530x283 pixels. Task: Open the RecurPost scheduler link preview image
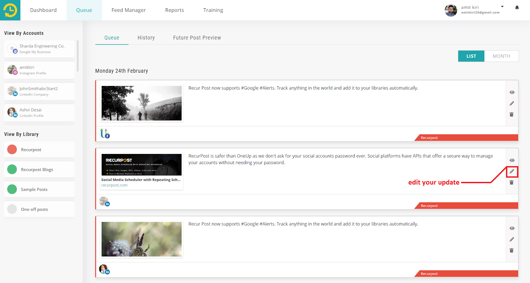141,165
